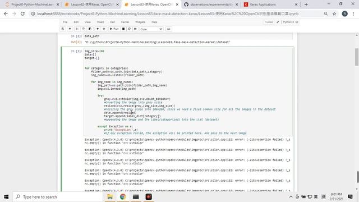Open the notification center

(x=350, y=197)
